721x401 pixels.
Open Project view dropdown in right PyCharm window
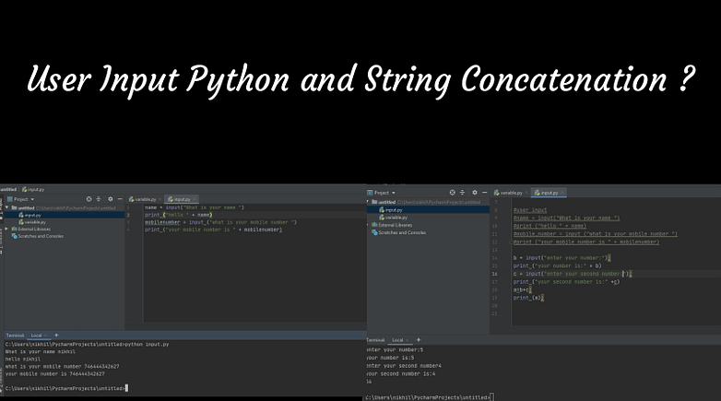pos(382,193)
